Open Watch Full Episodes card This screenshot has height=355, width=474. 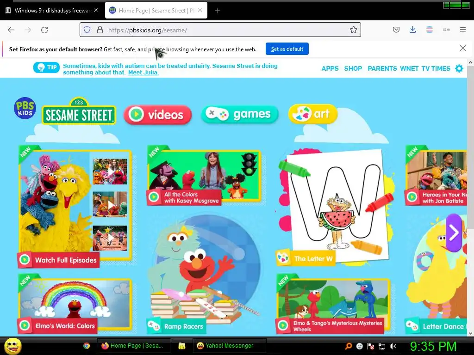(x=74, y=207)
